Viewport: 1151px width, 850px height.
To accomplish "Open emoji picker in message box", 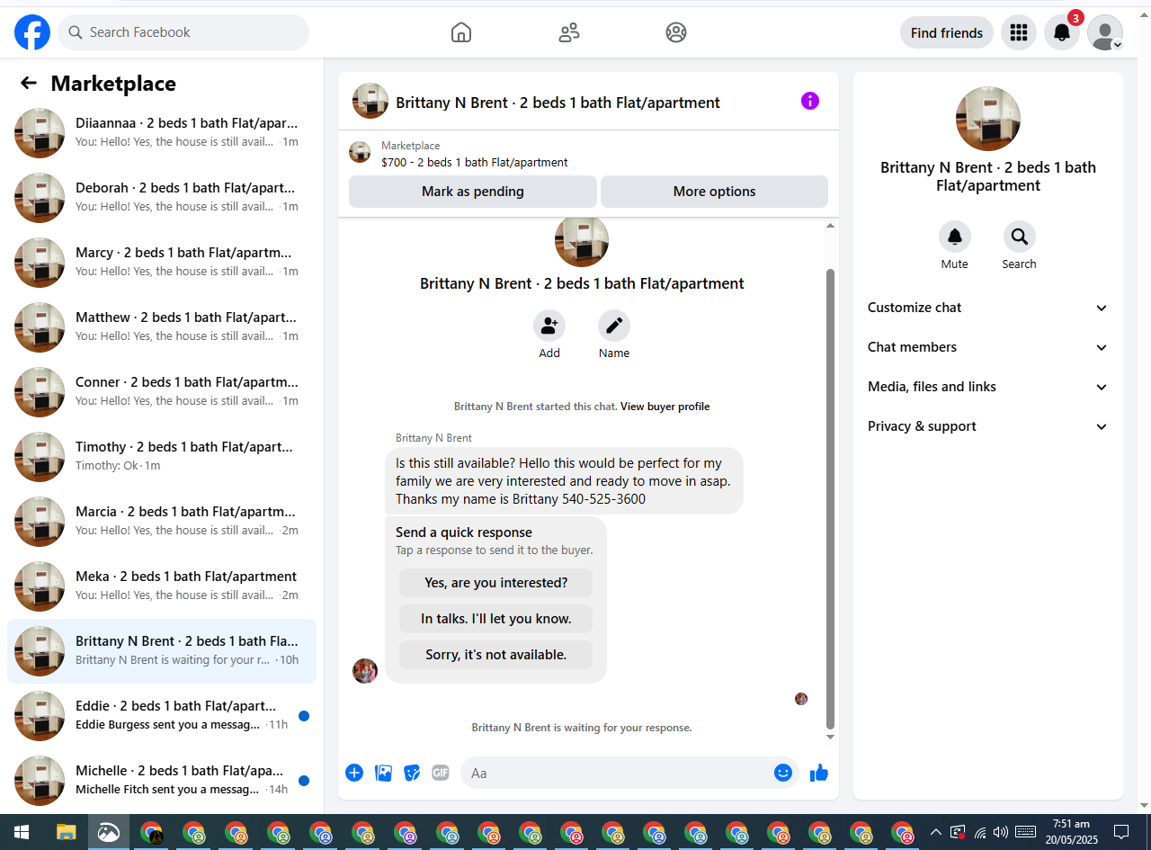I will (x=783, y=773).
